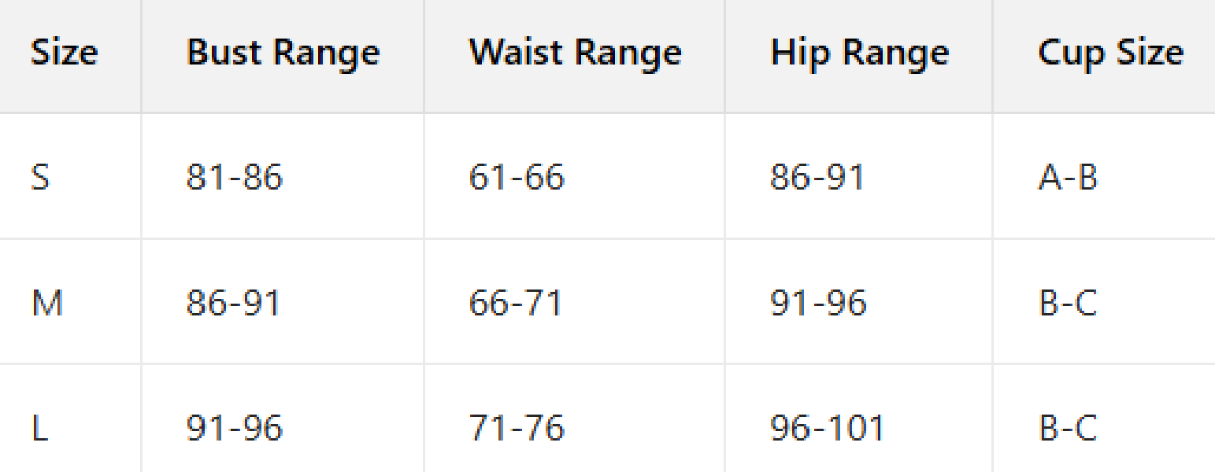The height and width of the screenshot is (472, 1215).
Task: Click the size S cell
Action: point(40,178)
